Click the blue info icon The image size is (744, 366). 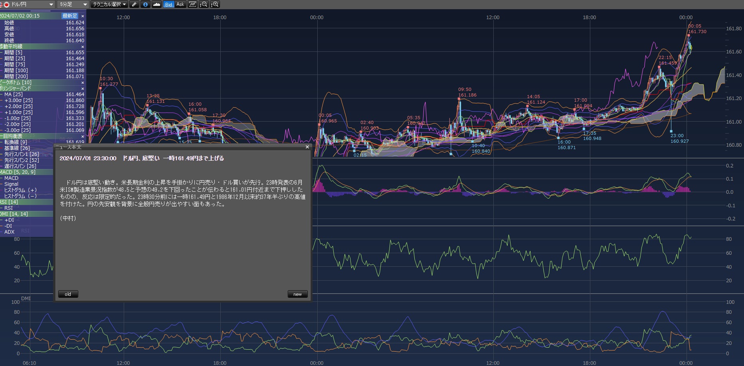pyautogui.click(x=145, y=4)
